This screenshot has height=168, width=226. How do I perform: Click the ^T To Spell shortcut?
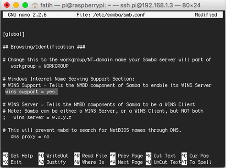click(196, 162)
